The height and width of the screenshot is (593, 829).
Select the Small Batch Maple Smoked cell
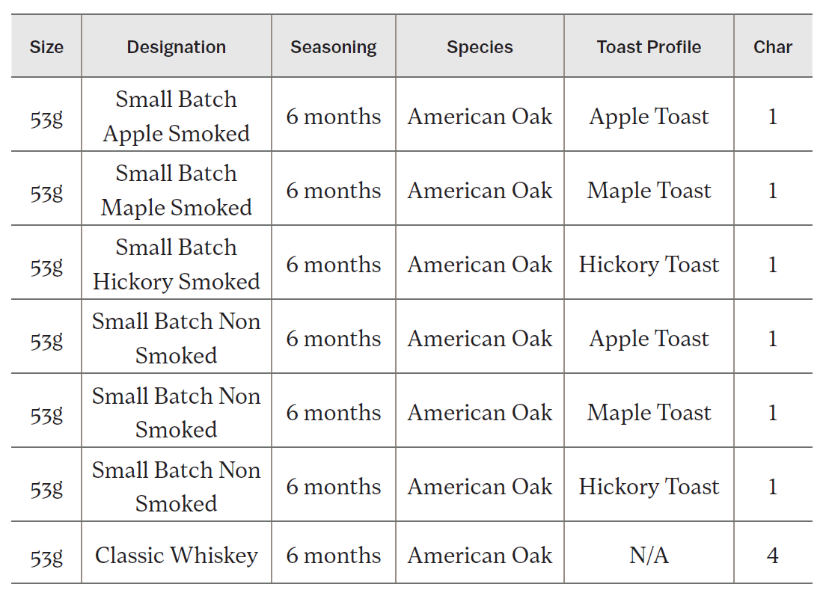coord(176,190)
